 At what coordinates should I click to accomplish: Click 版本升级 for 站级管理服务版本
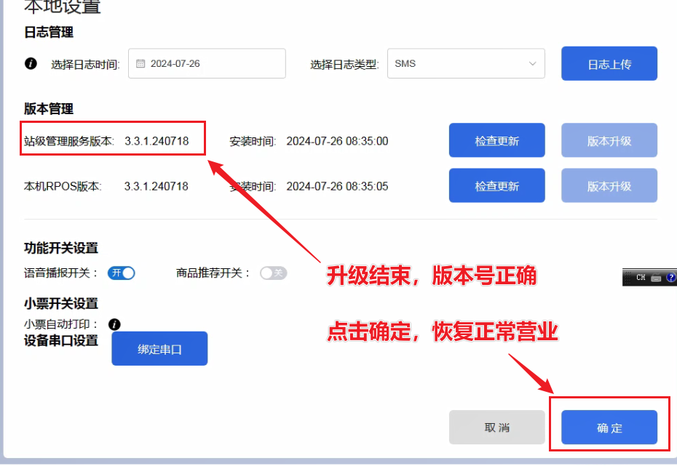(609, 141)
